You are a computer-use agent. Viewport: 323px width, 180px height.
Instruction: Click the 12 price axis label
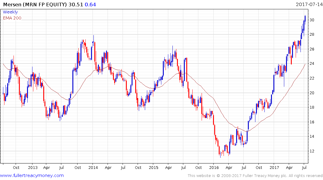(312, 151)
